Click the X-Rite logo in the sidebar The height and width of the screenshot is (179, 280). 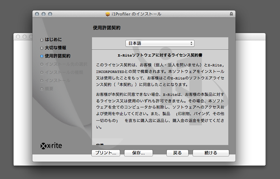pyautogui.click(x=52, y=146)
